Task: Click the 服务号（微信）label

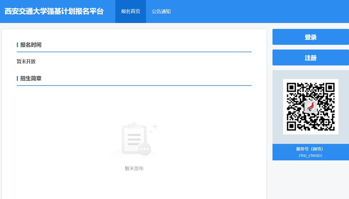Action: click(x=310, y=149)
